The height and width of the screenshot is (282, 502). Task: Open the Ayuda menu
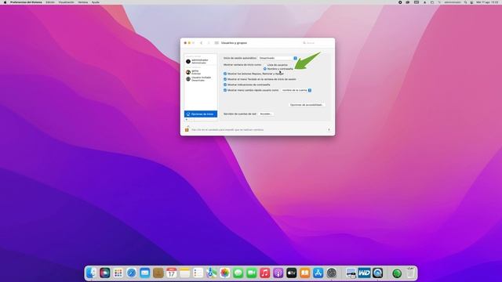click(x=96, y=2)
